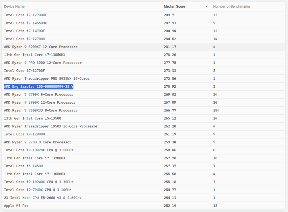
Task: Click median score 266.77
Action: [x=170, y=110]
